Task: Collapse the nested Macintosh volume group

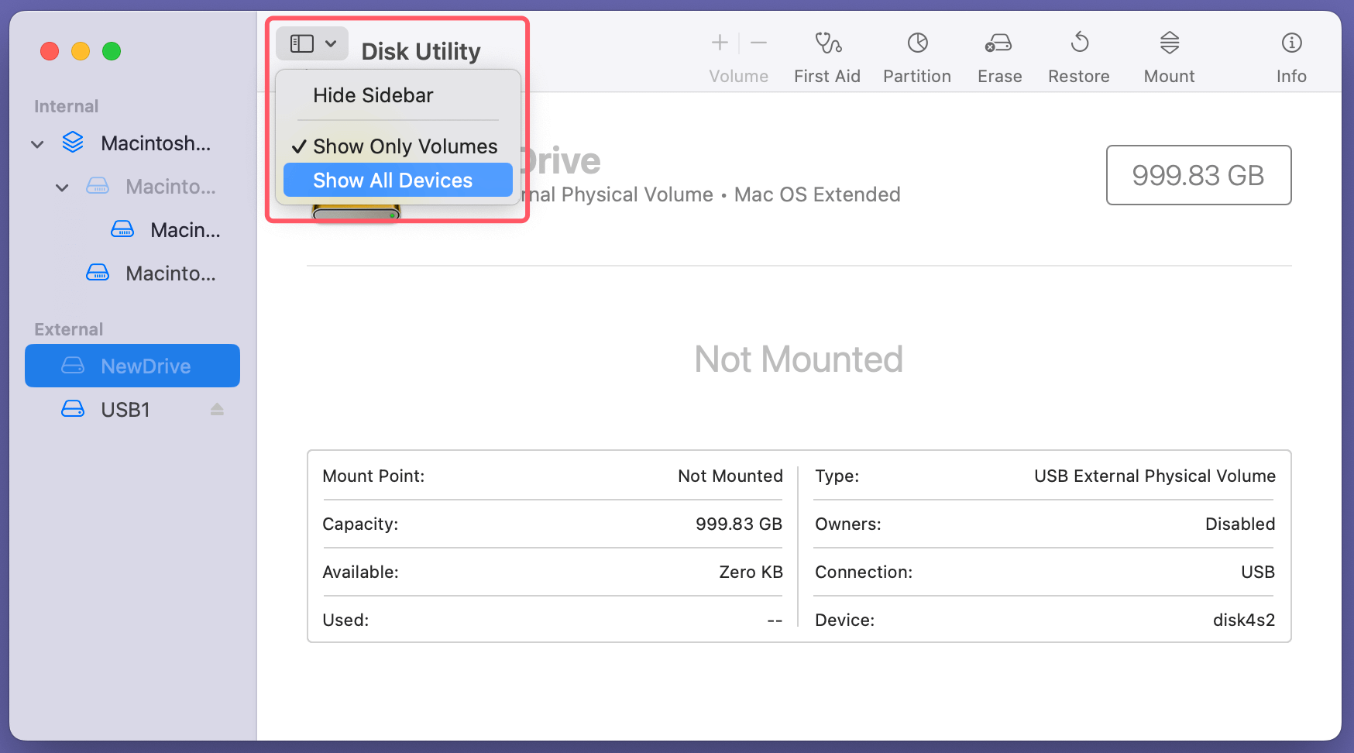Action: pyautogui.click(x=62, y=187)
